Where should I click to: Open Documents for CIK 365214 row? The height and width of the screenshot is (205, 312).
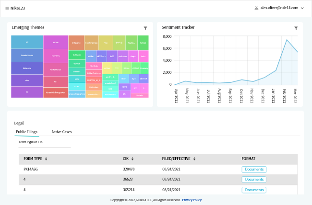pyautogui.click(x=254, y=190)
